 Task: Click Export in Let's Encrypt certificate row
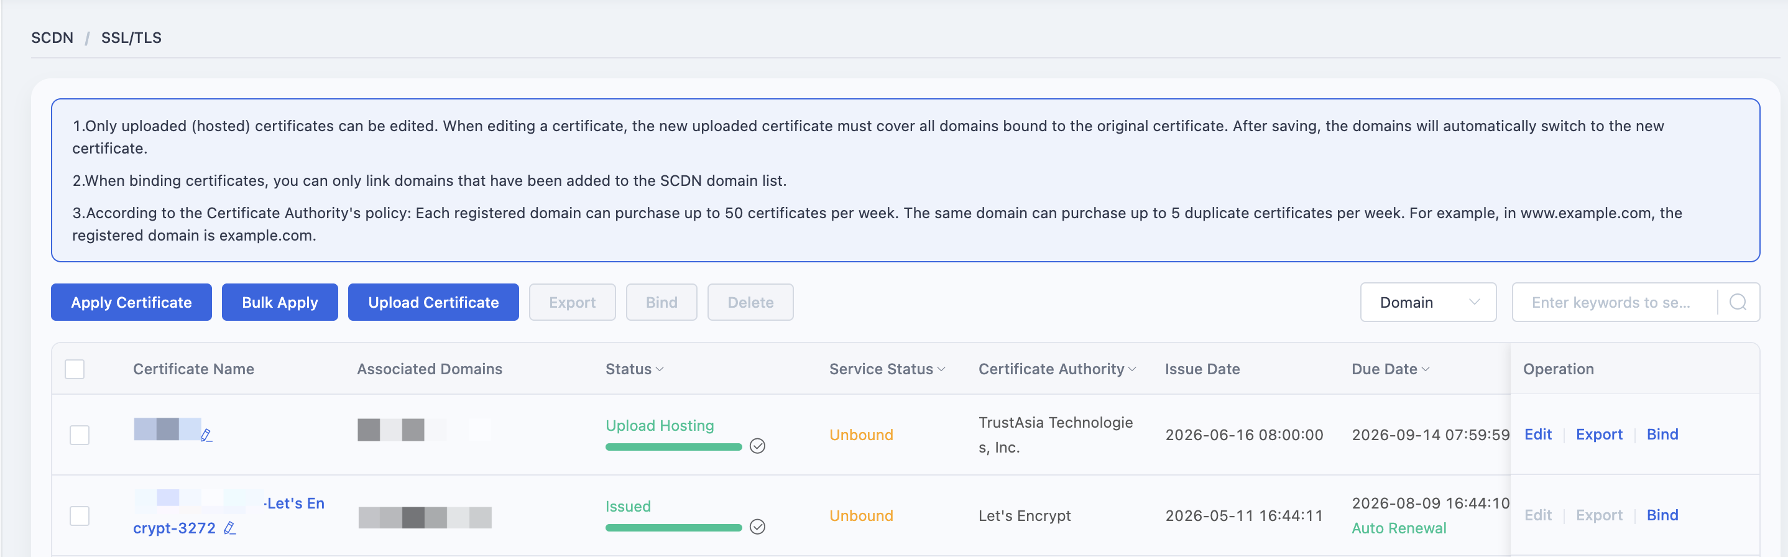point(1599,515)
